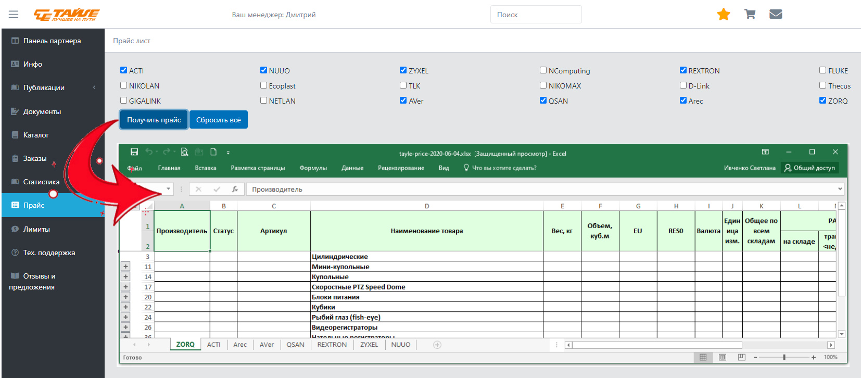The height and width of the screenshot is (378, 861).
Task: Go to Каталог in the sidebar
Action: [53, 135]
